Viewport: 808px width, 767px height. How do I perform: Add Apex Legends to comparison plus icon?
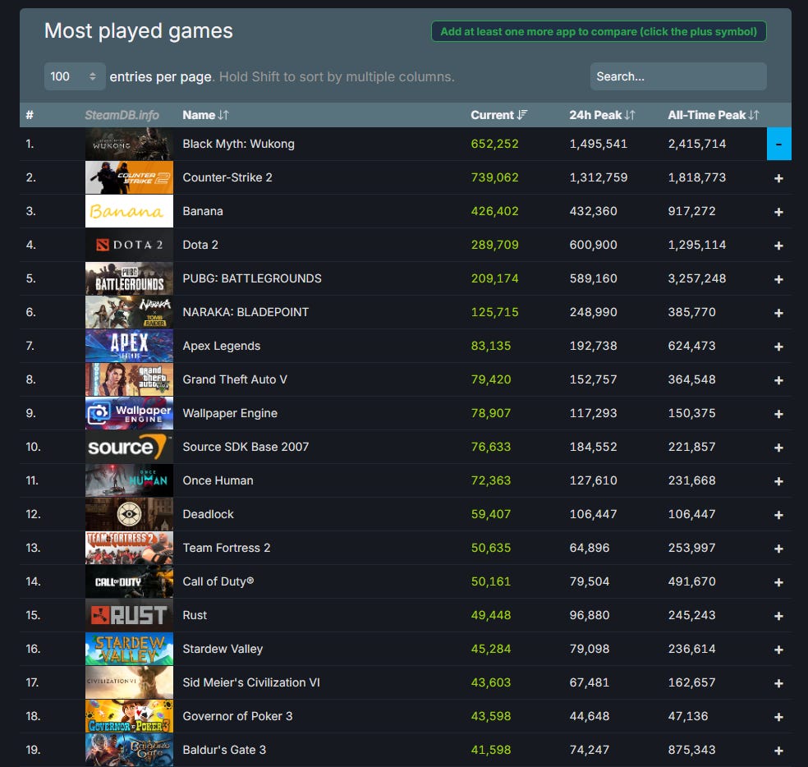(x=778, y=347)
